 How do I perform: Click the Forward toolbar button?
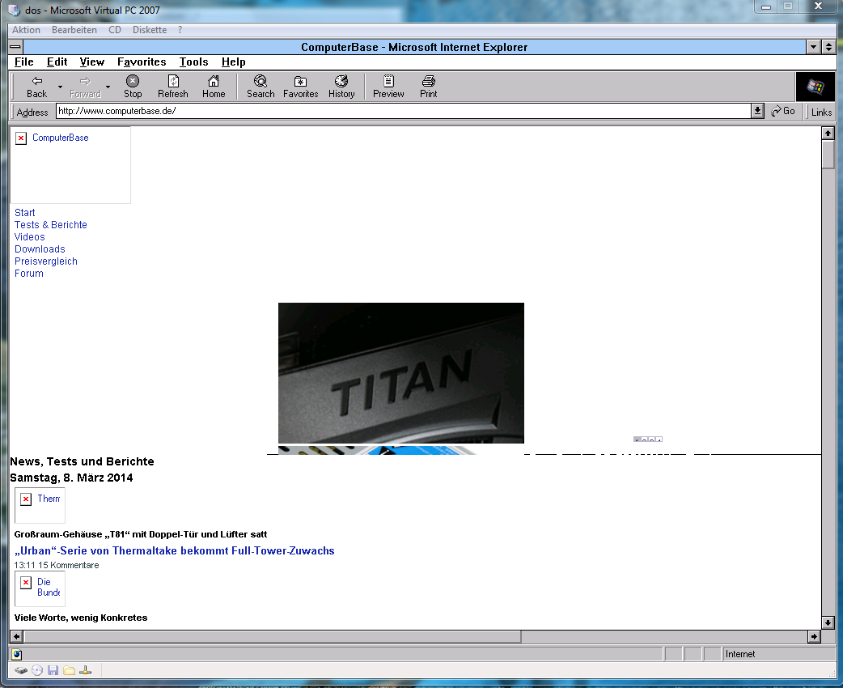(86, 87)
